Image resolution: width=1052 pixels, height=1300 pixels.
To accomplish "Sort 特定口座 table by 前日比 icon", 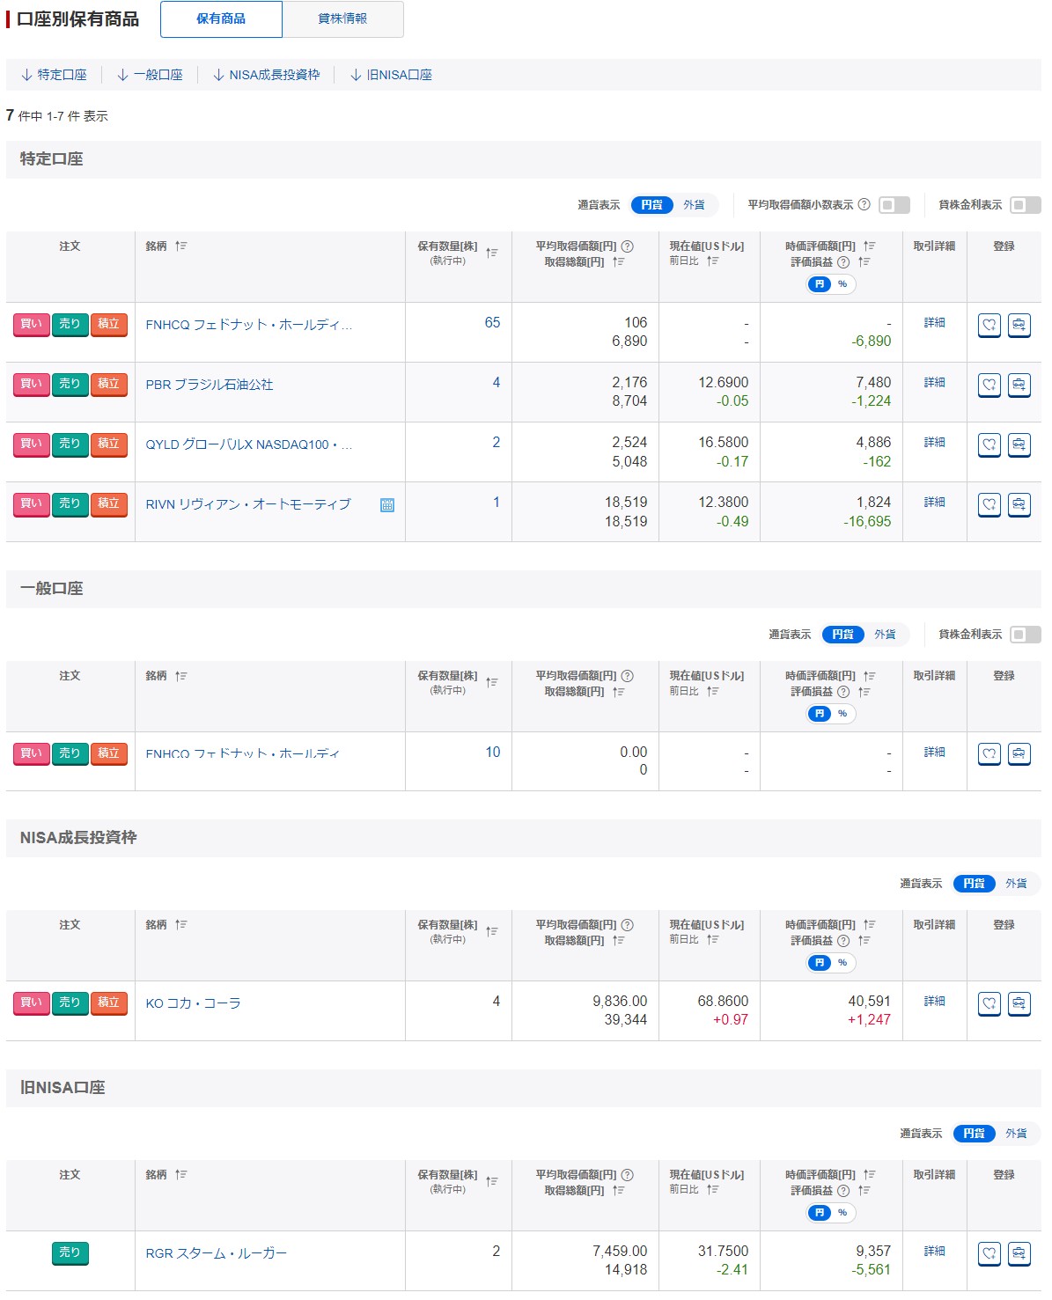I will click(712, 261).
